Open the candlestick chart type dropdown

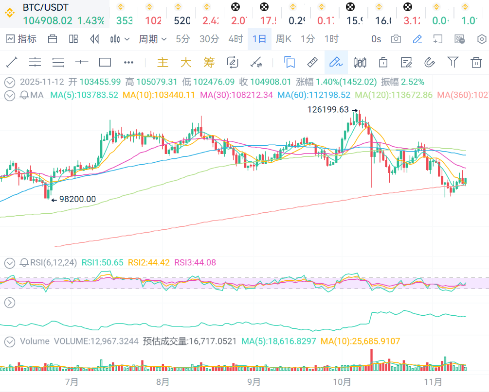(x=120, y=39)
